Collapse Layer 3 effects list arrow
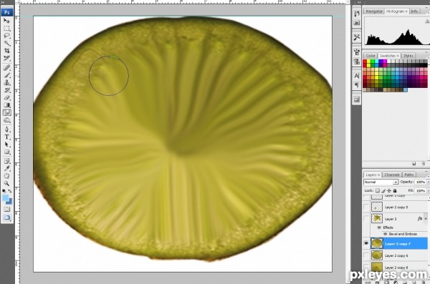Screen dimensions: 430x284 pos(426,219)
